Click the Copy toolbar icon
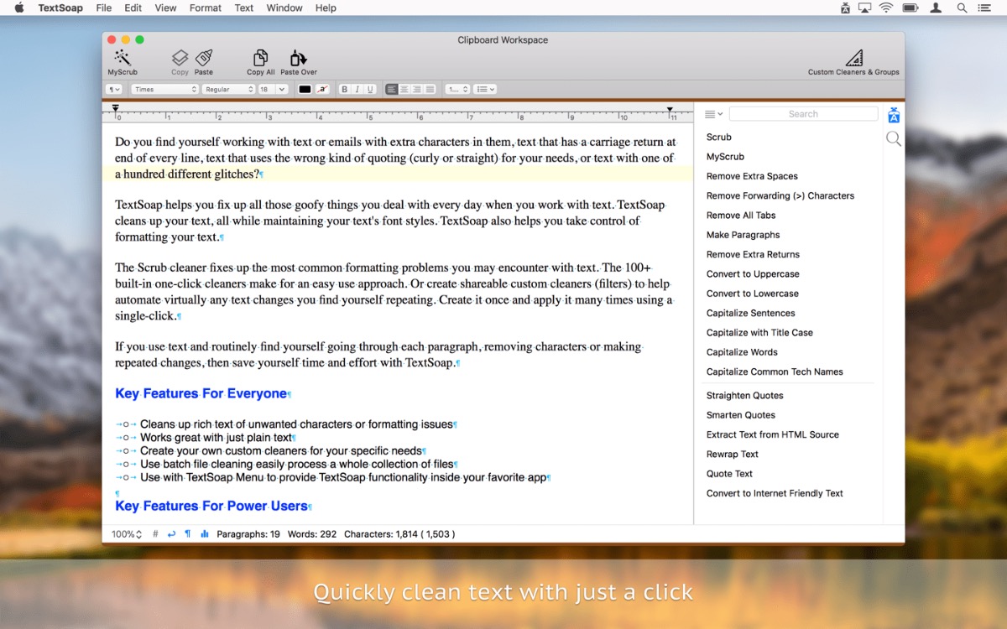This screenshot has height=629, width=1007. (x=180, y=58)
